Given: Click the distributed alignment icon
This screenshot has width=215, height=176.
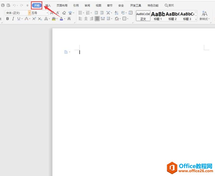Looking at the screenshot, I should [x=103, y=19].
